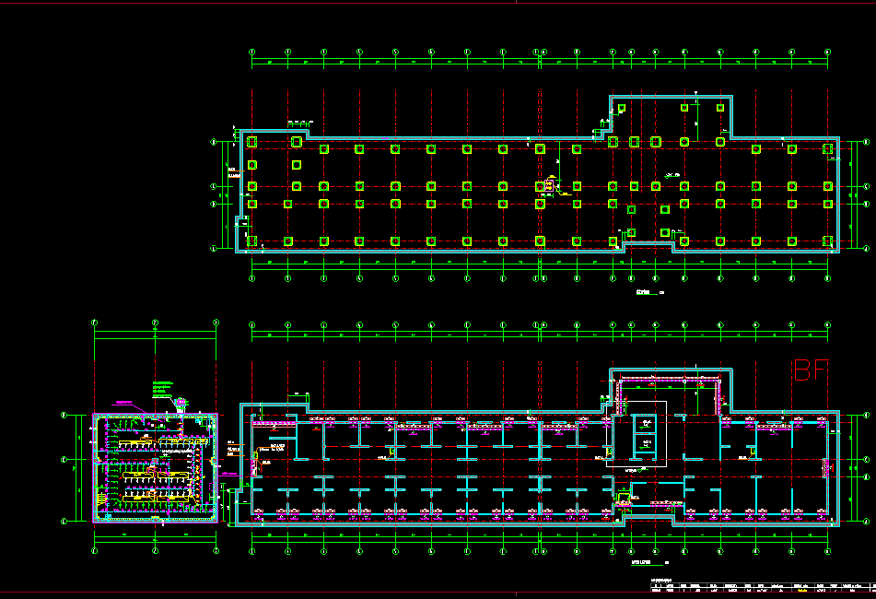Select the bottom-right corner column of upper plan
This screenshot has height=599, width=876.
click(828, 241)
